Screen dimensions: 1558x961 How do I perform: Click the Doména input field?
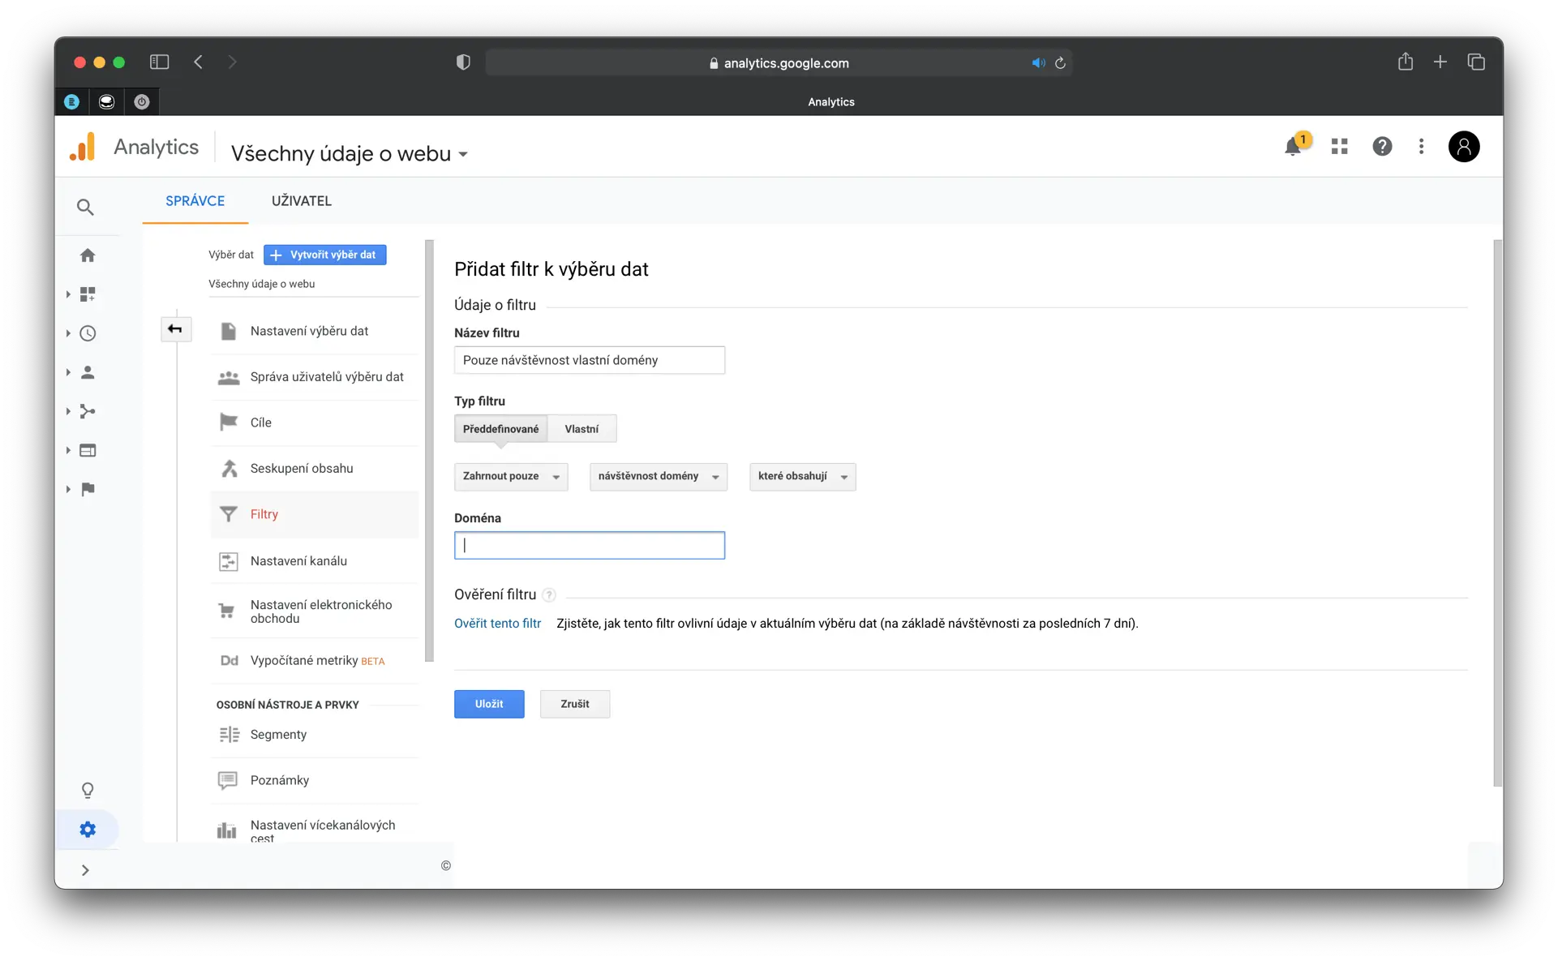[x=589, y=546]
